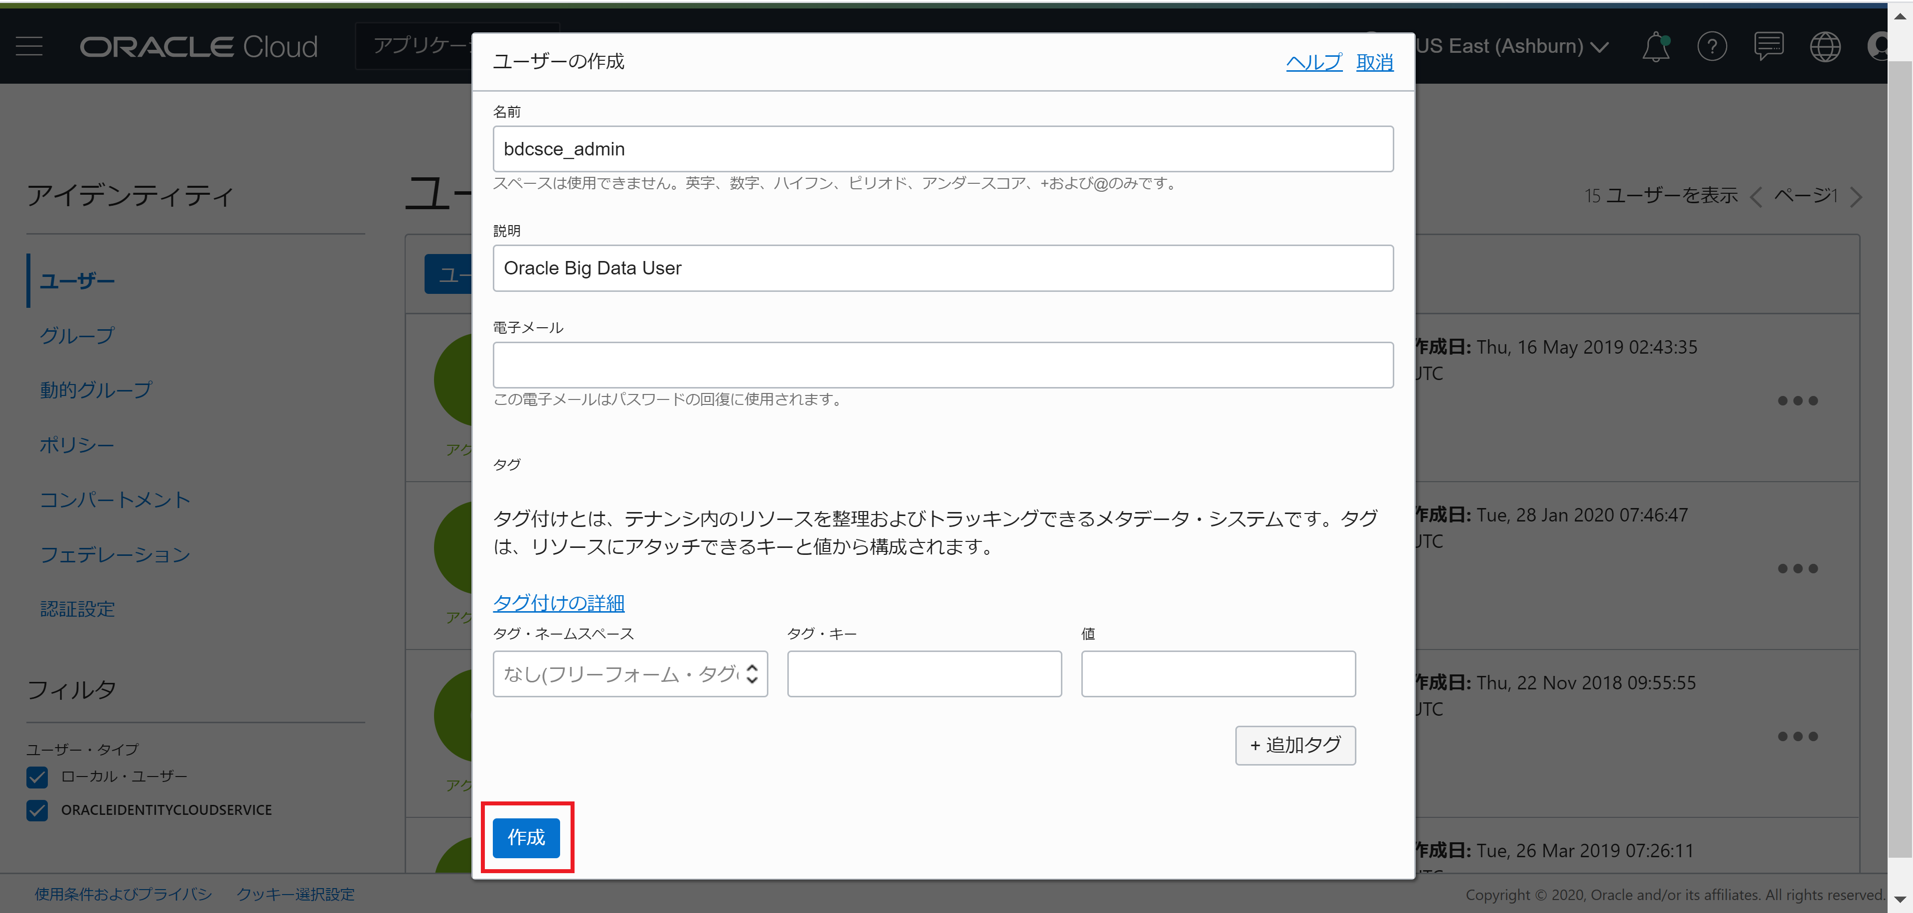Screen dimensions: 1913x913
Task: Click the 電子メール input field
Action: [942, 365]
